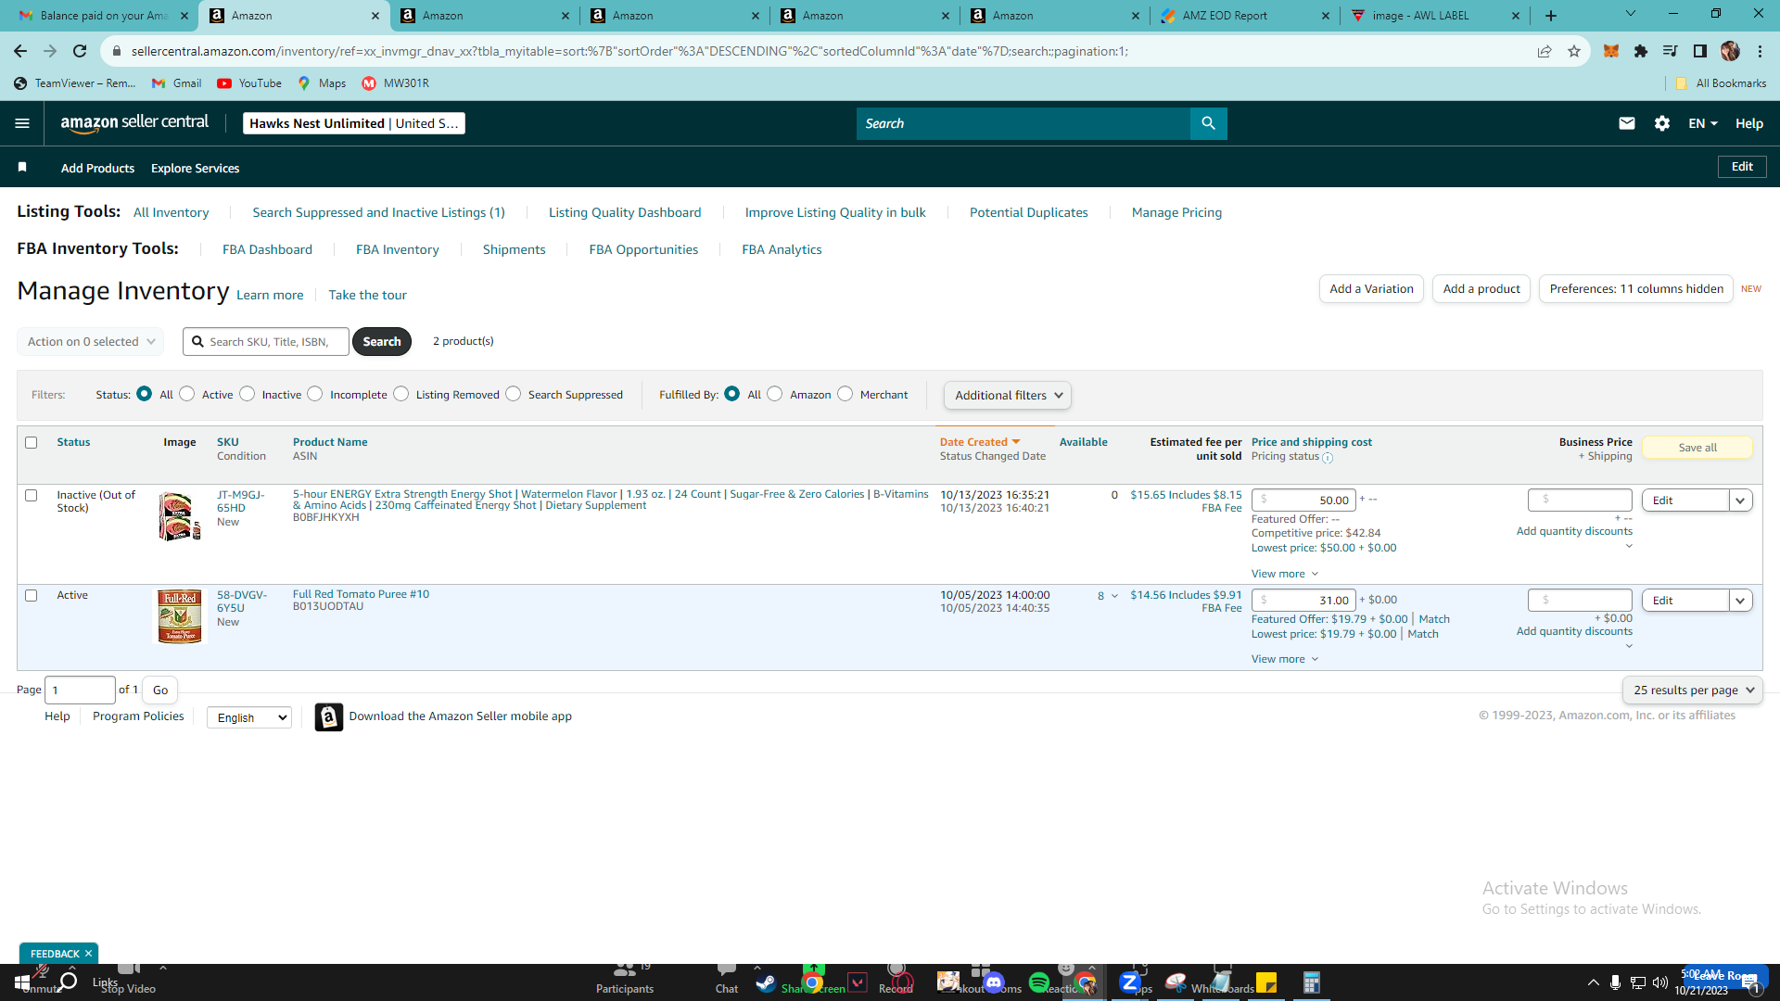The width and height of the screenshot is (1780, 1001).
Task: Open the English language select in footer
Action: pyautogui.click(x=249, y=717)
